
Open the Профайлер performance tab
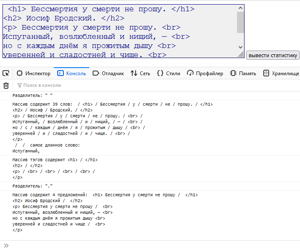[205, 73]
